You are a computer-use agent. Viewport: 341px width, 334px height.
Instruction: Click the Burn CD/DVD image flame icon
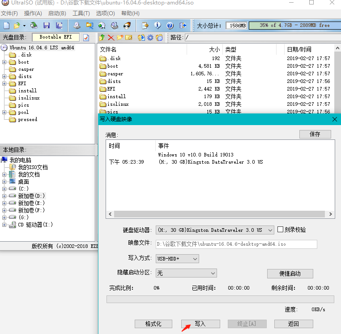click(x=127, y=26)
